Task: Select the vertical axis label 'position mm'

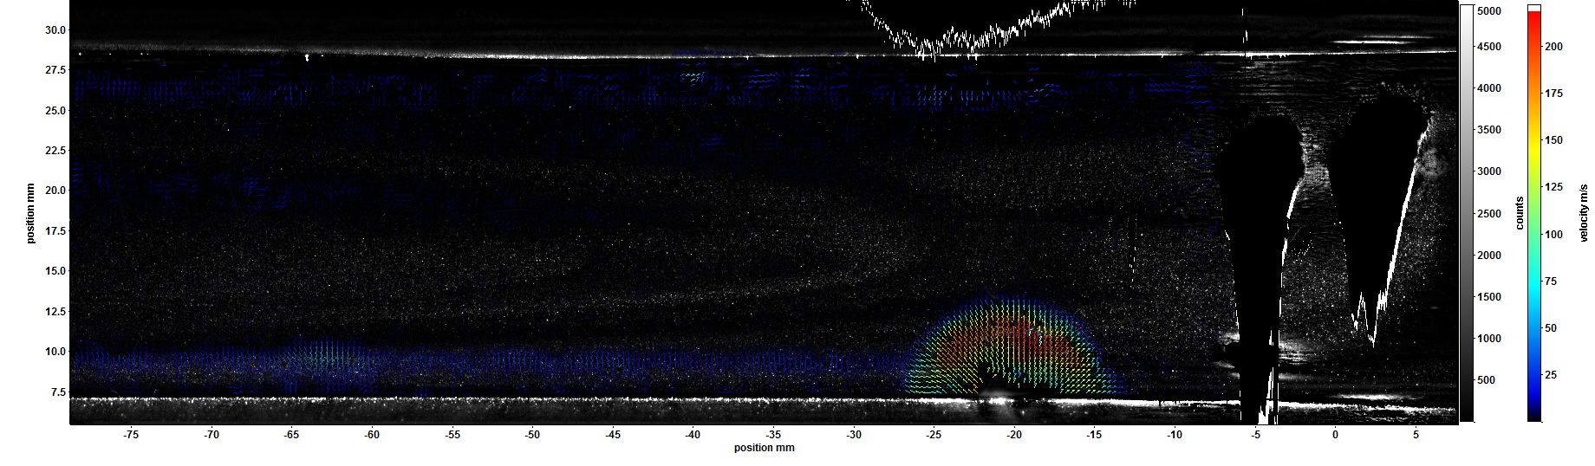Action: click(x=30, y=213)
